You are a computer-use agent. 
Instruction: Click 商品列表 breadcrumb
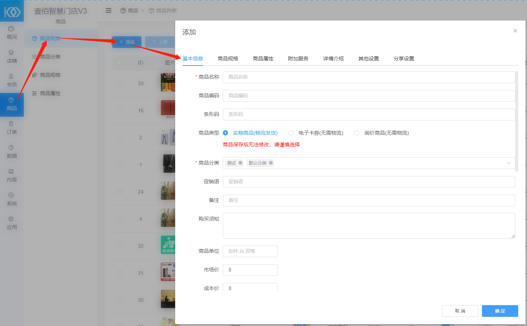point(163,11)
